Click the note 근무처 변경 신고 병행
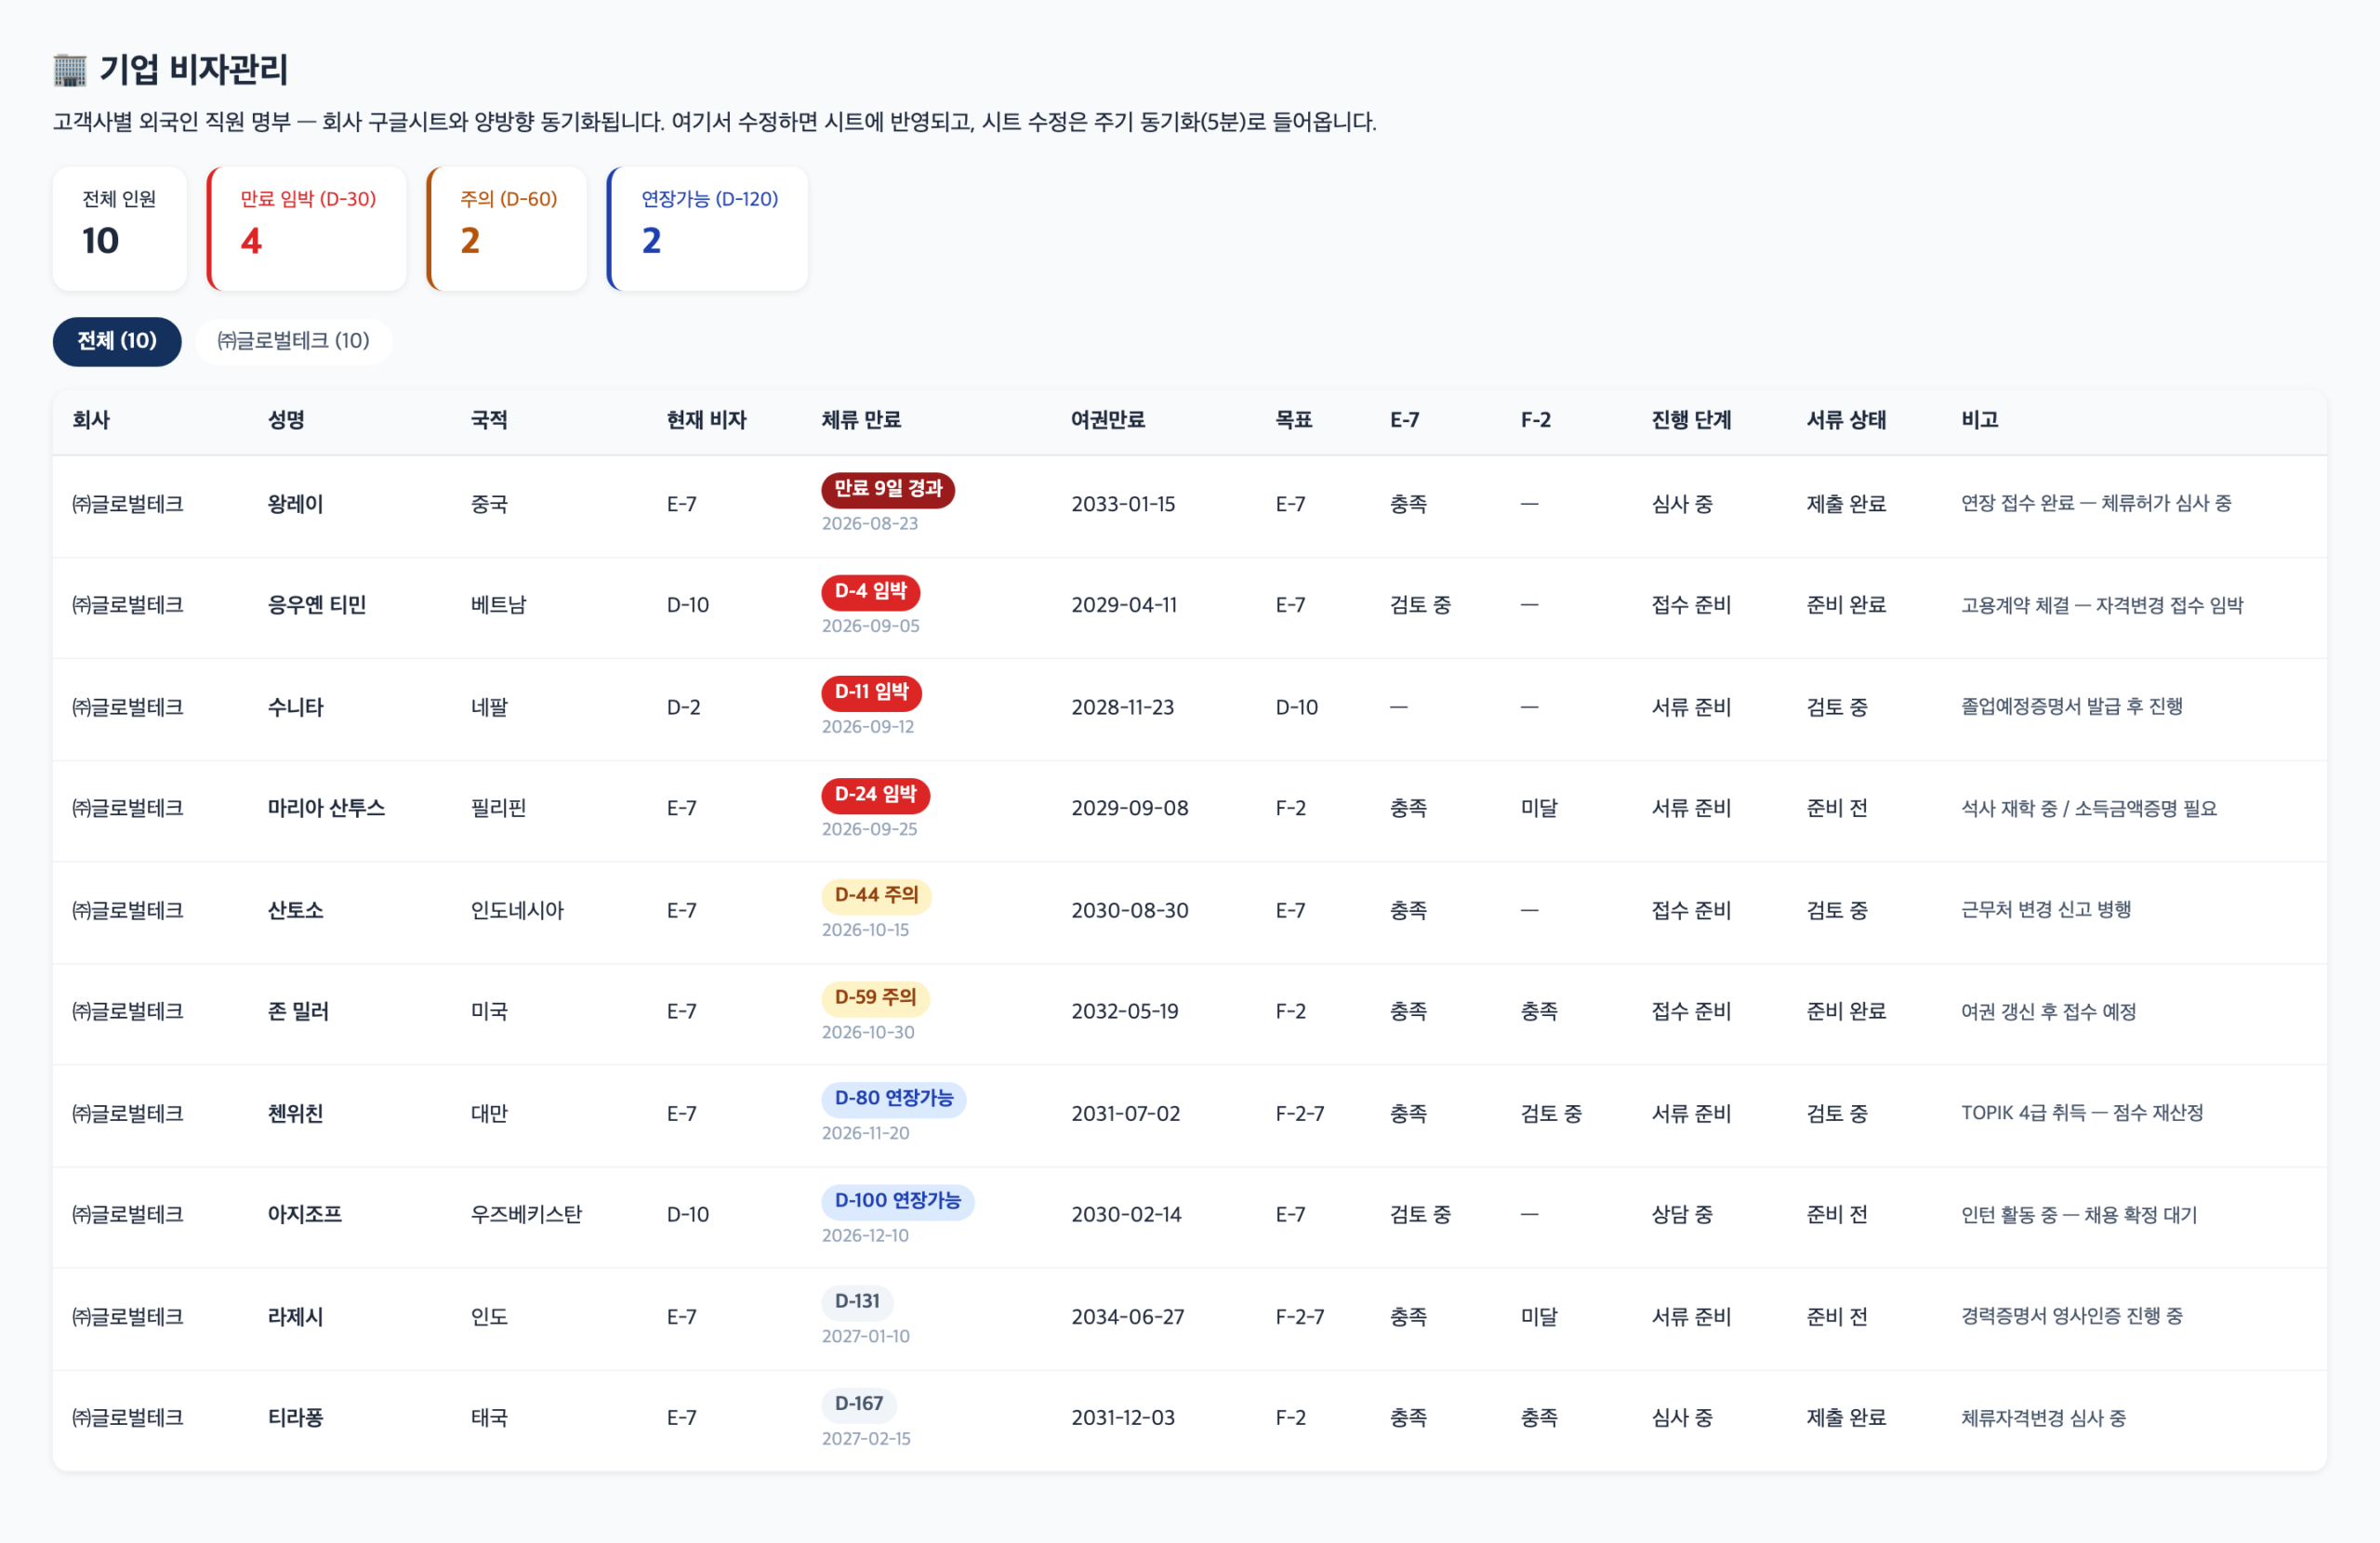2380x1543 pixels. tap(2046, 910)
